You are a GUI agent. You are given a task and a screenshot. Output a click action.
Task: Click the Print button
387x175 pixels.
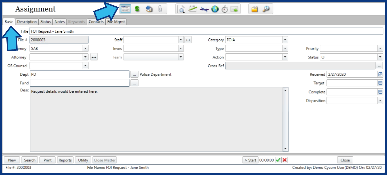(47, 160)
